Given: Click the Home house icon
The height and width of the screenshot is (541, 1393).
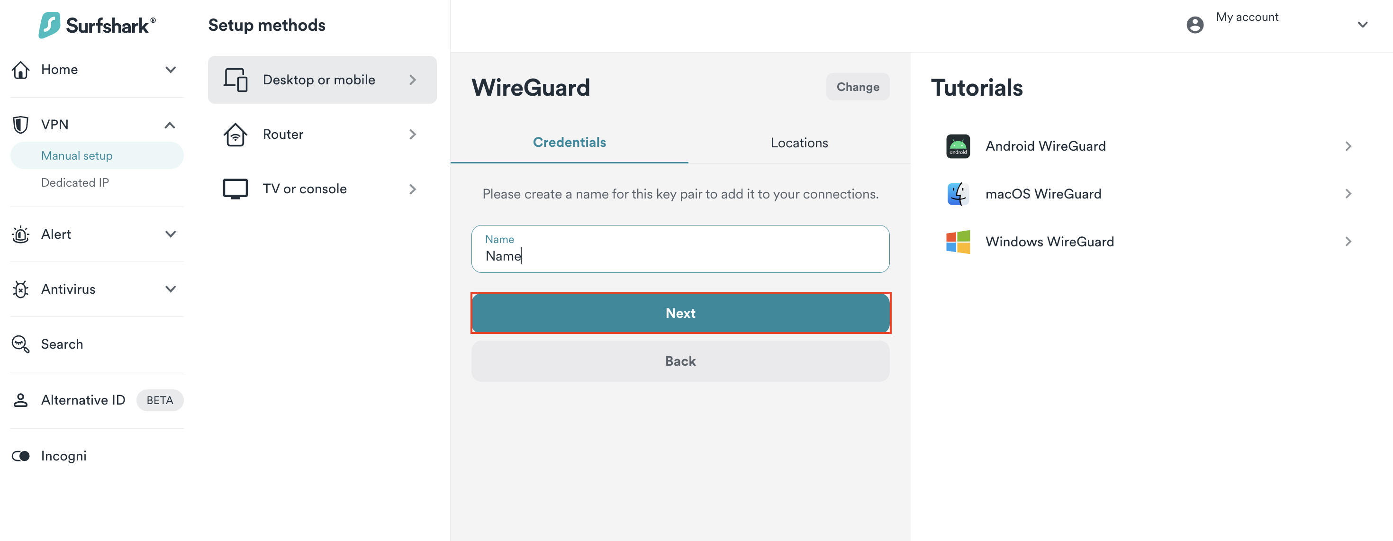Looking at the screenshot, I should click(20, 70).
